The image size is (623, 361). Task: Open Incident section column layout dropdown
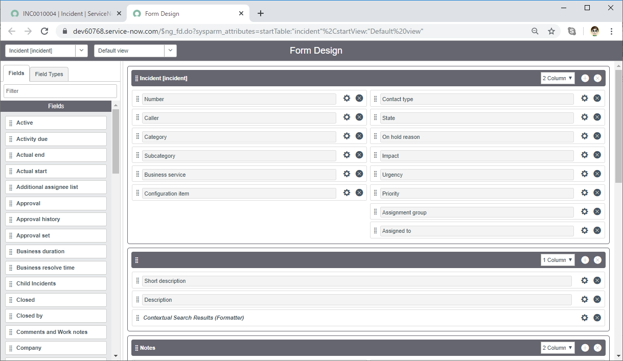[558, 78]
